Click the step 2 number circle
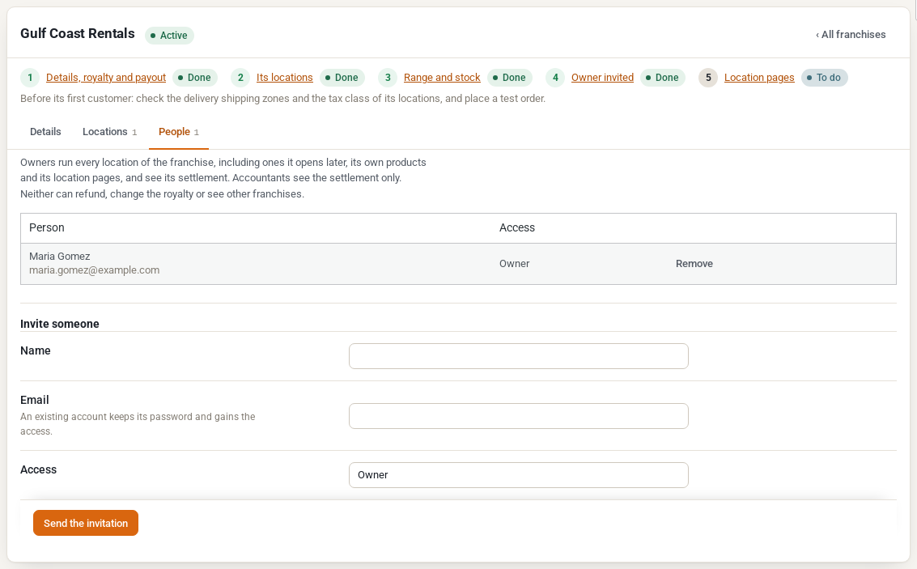Image resolution: width=917 pixels, height=569 pixels. [240, 77]
